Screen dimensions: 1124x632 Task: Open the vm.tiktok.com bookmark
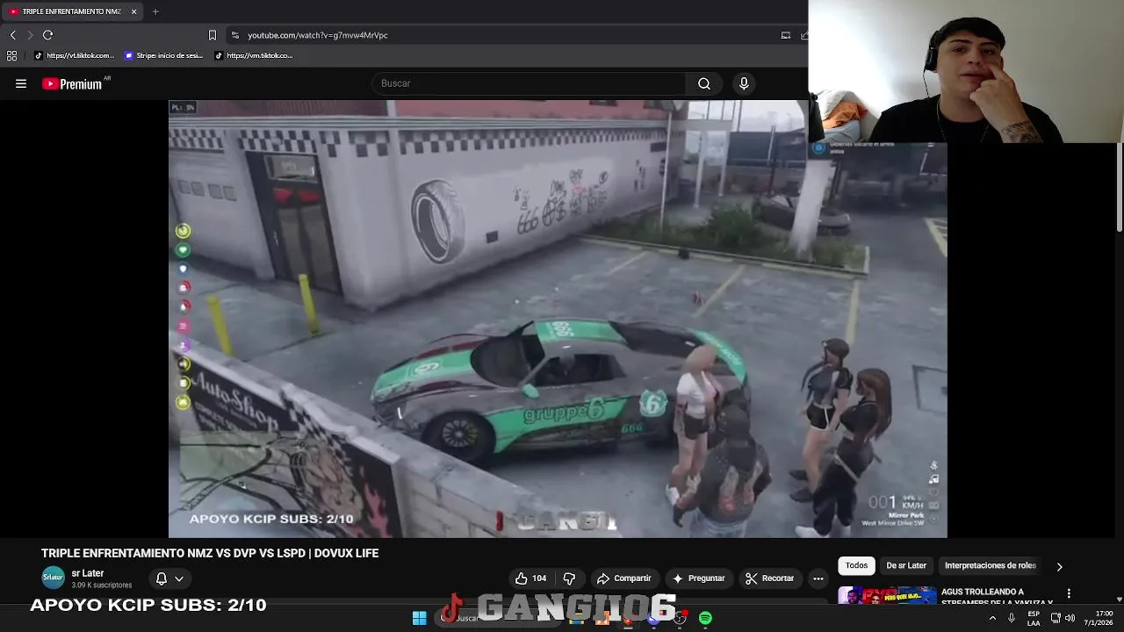[254, 55]
